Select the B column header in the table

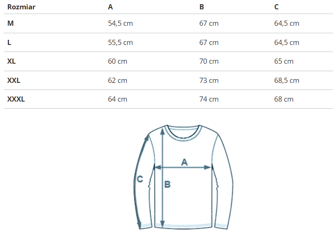[x=201, y=7]
